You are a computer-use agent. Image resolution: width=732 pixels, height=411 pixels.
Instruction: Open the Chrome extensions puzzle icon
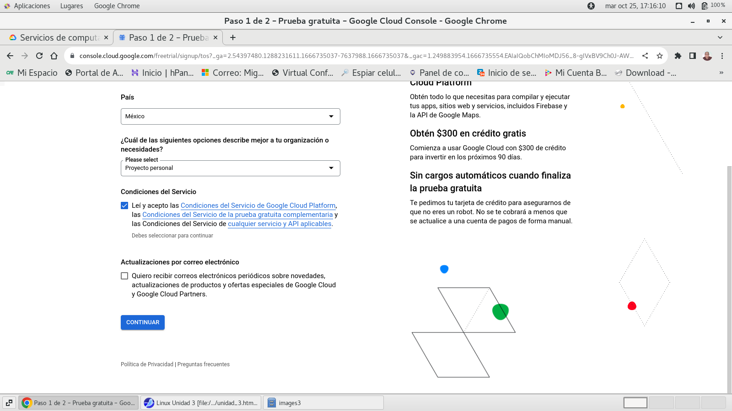[x=678, y=56]
